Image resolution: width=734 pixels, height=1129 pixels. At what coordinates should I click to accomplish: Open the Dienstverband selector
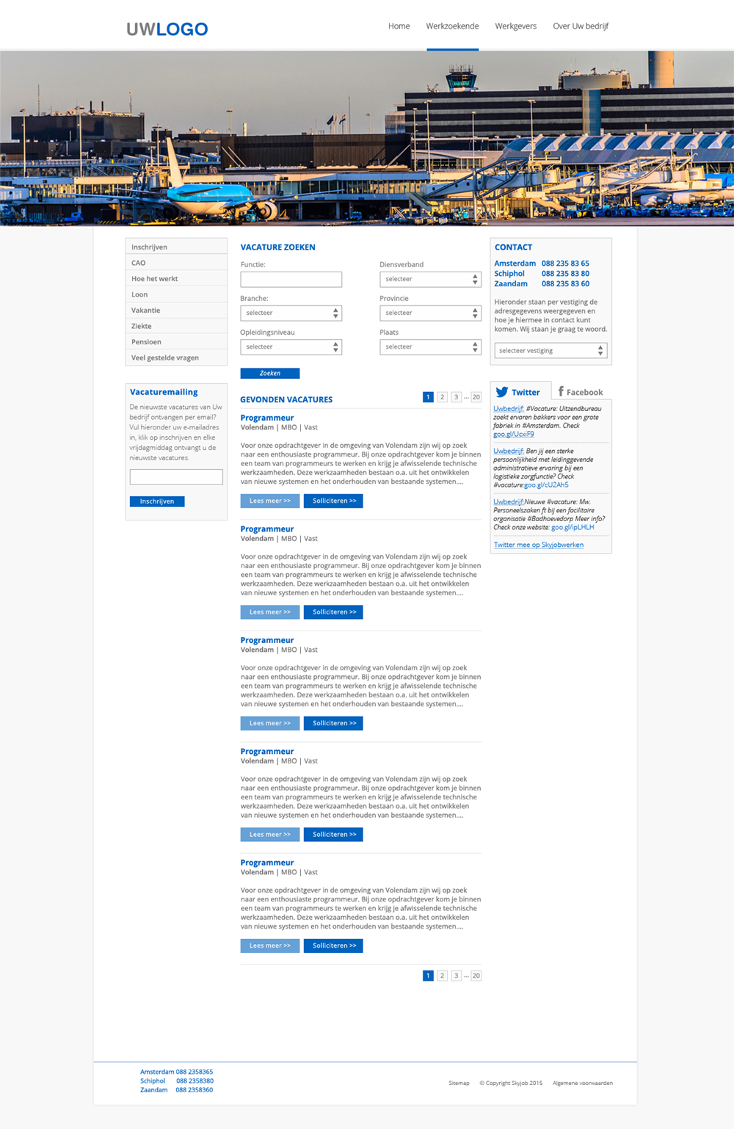point(430,279)
